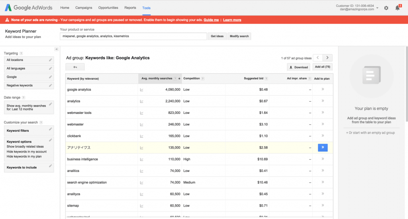Viewport: 408px width, 219px height.
Task: Sort by Avg. monthly searches column
Action: coord(160,78)
